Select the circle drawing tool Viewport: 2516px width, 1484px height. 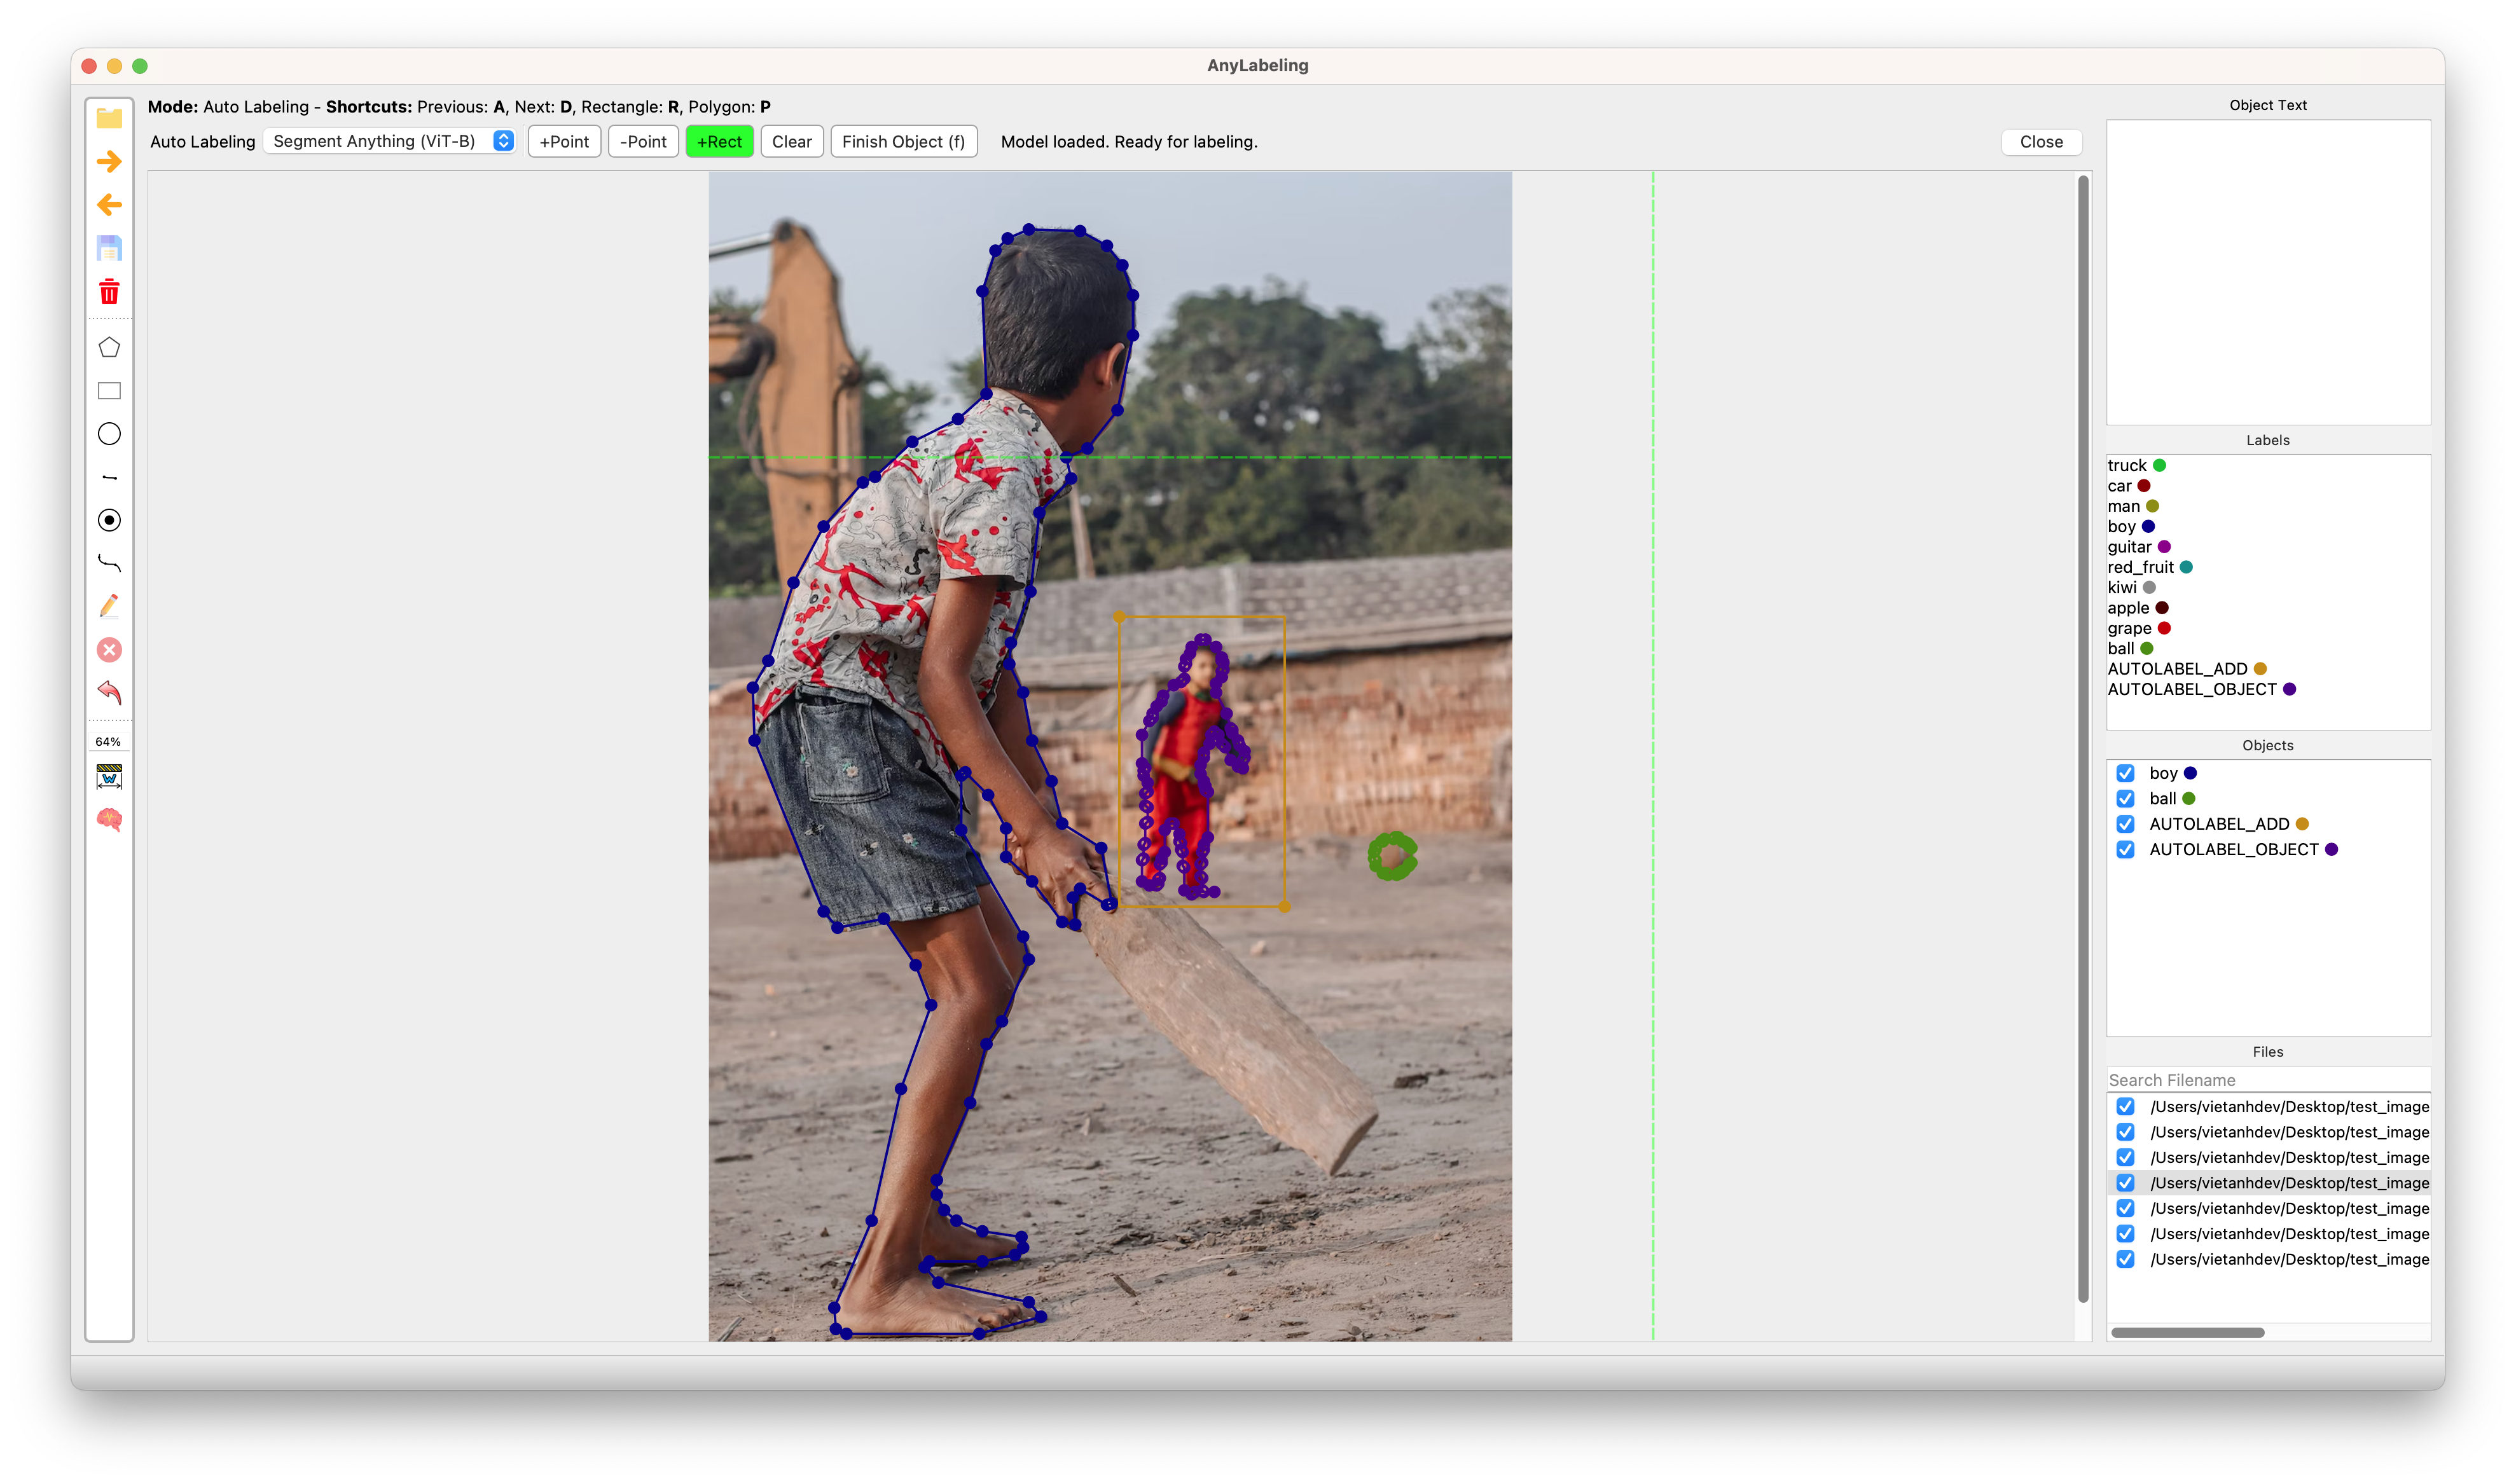click(109, 434)
